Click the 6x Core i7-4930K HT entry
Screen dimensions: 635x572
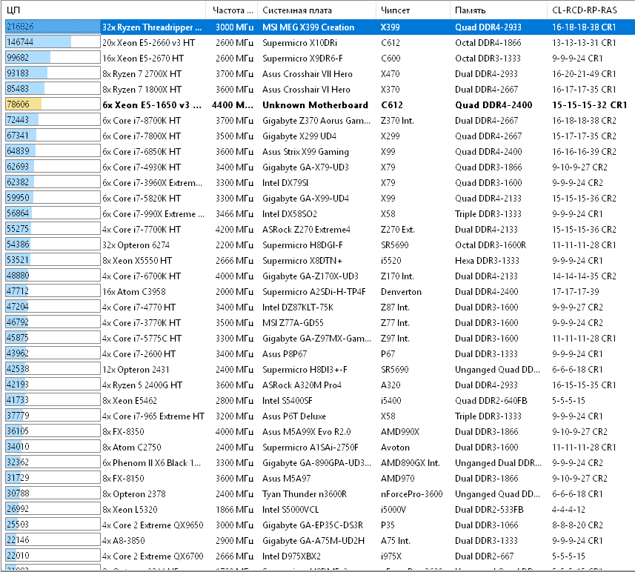pyautogui.click(x=142, y=167)
